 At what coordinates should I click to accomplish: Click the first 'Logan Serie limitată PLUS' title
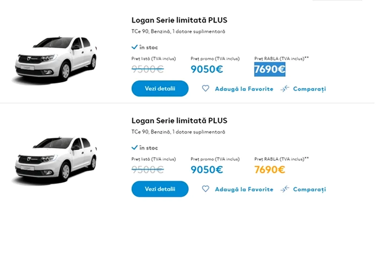click(179, 20)
